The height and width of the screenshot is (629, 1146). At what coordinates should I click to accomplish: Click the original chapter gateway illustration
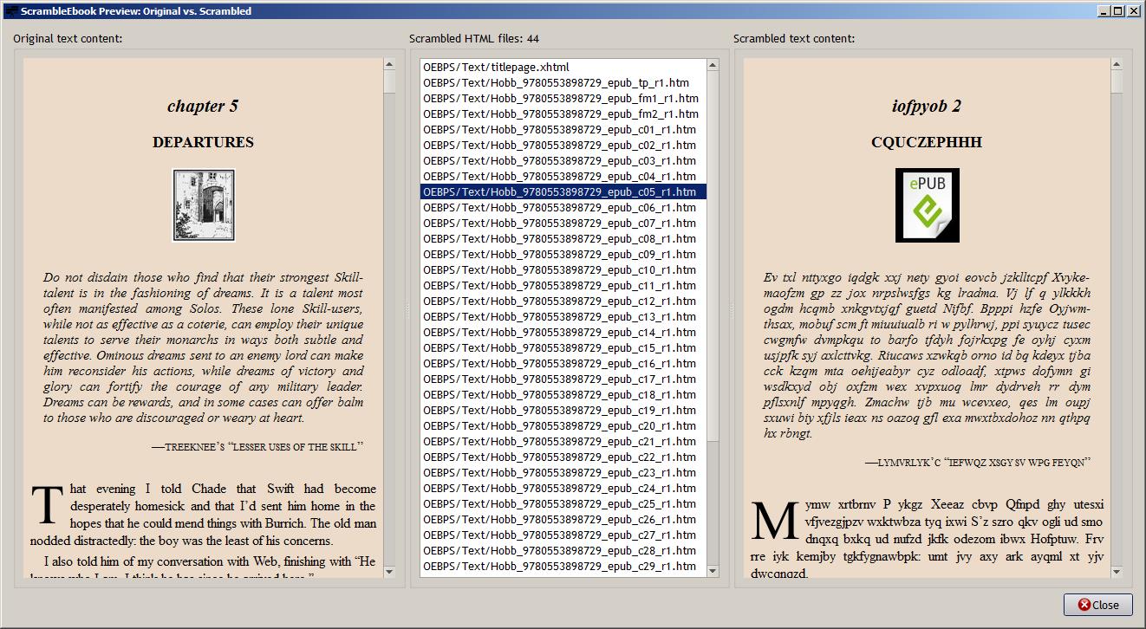pyautogui.click(x=204, y=205)
